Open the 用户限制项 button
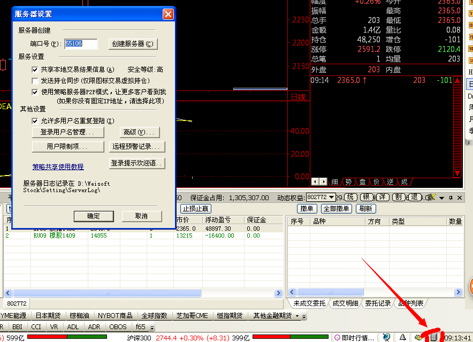This screenshot has height=342, width=473. click(x=68, y=147)
